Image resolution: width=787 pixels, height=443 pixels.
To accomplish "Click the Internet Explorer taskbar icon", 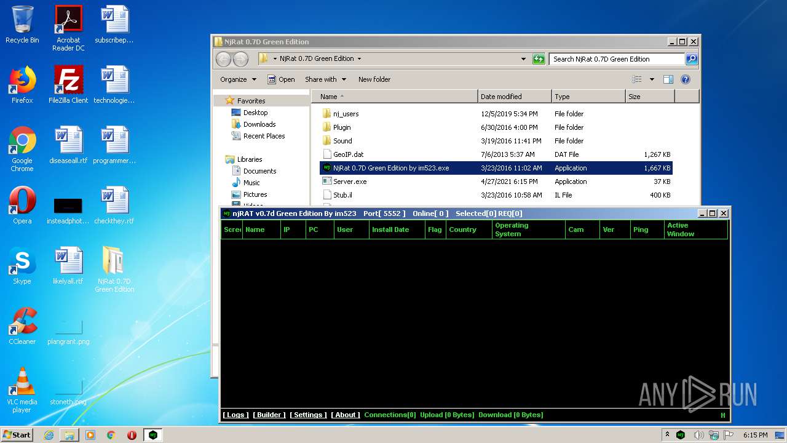I will (x=49, y=435).
